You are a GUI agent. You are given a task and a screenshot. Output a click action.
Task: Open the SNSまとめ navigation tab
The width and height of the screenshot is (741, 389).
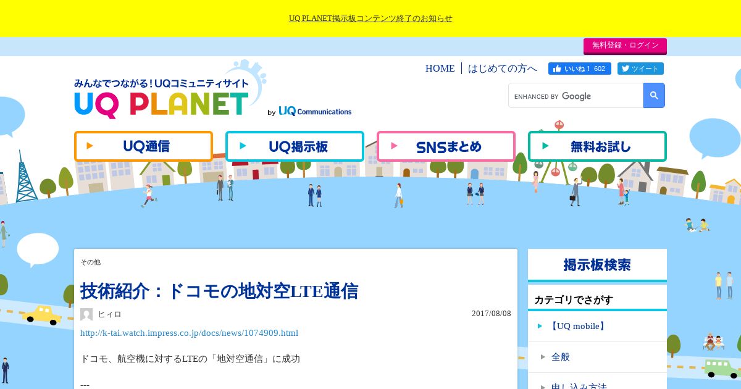coord(446,146)
